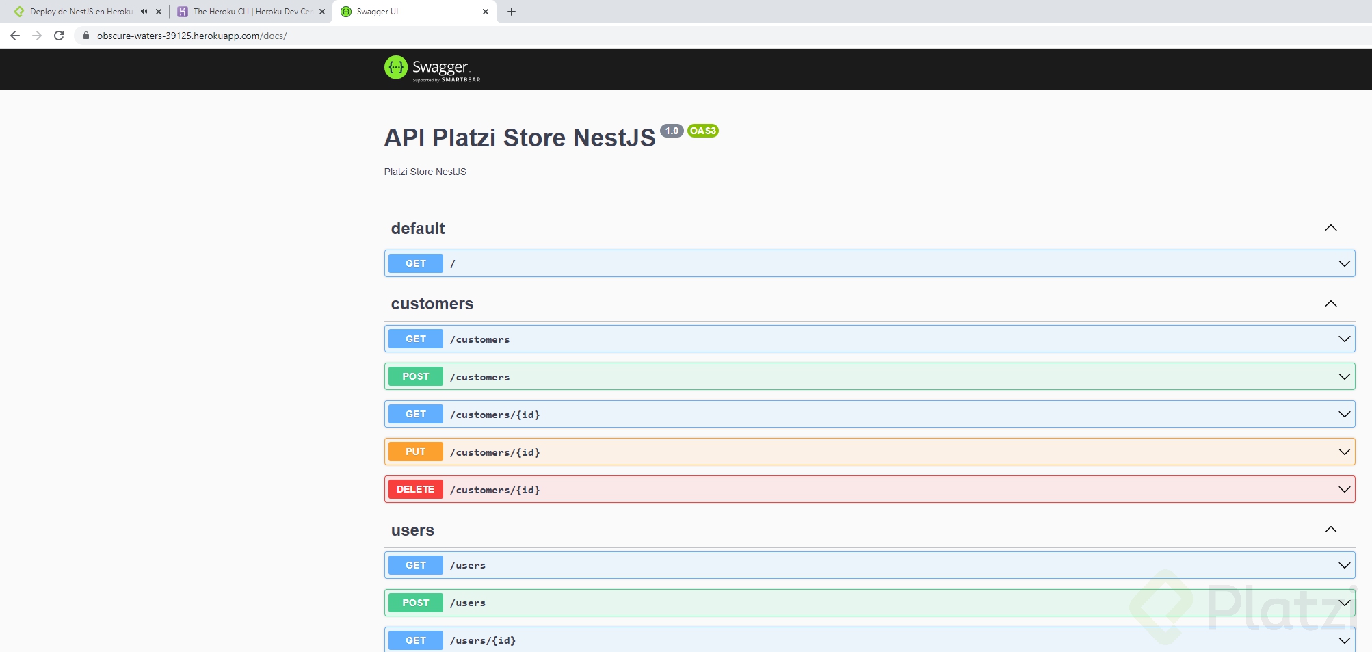Click the browser back arrow

[14, 36]
